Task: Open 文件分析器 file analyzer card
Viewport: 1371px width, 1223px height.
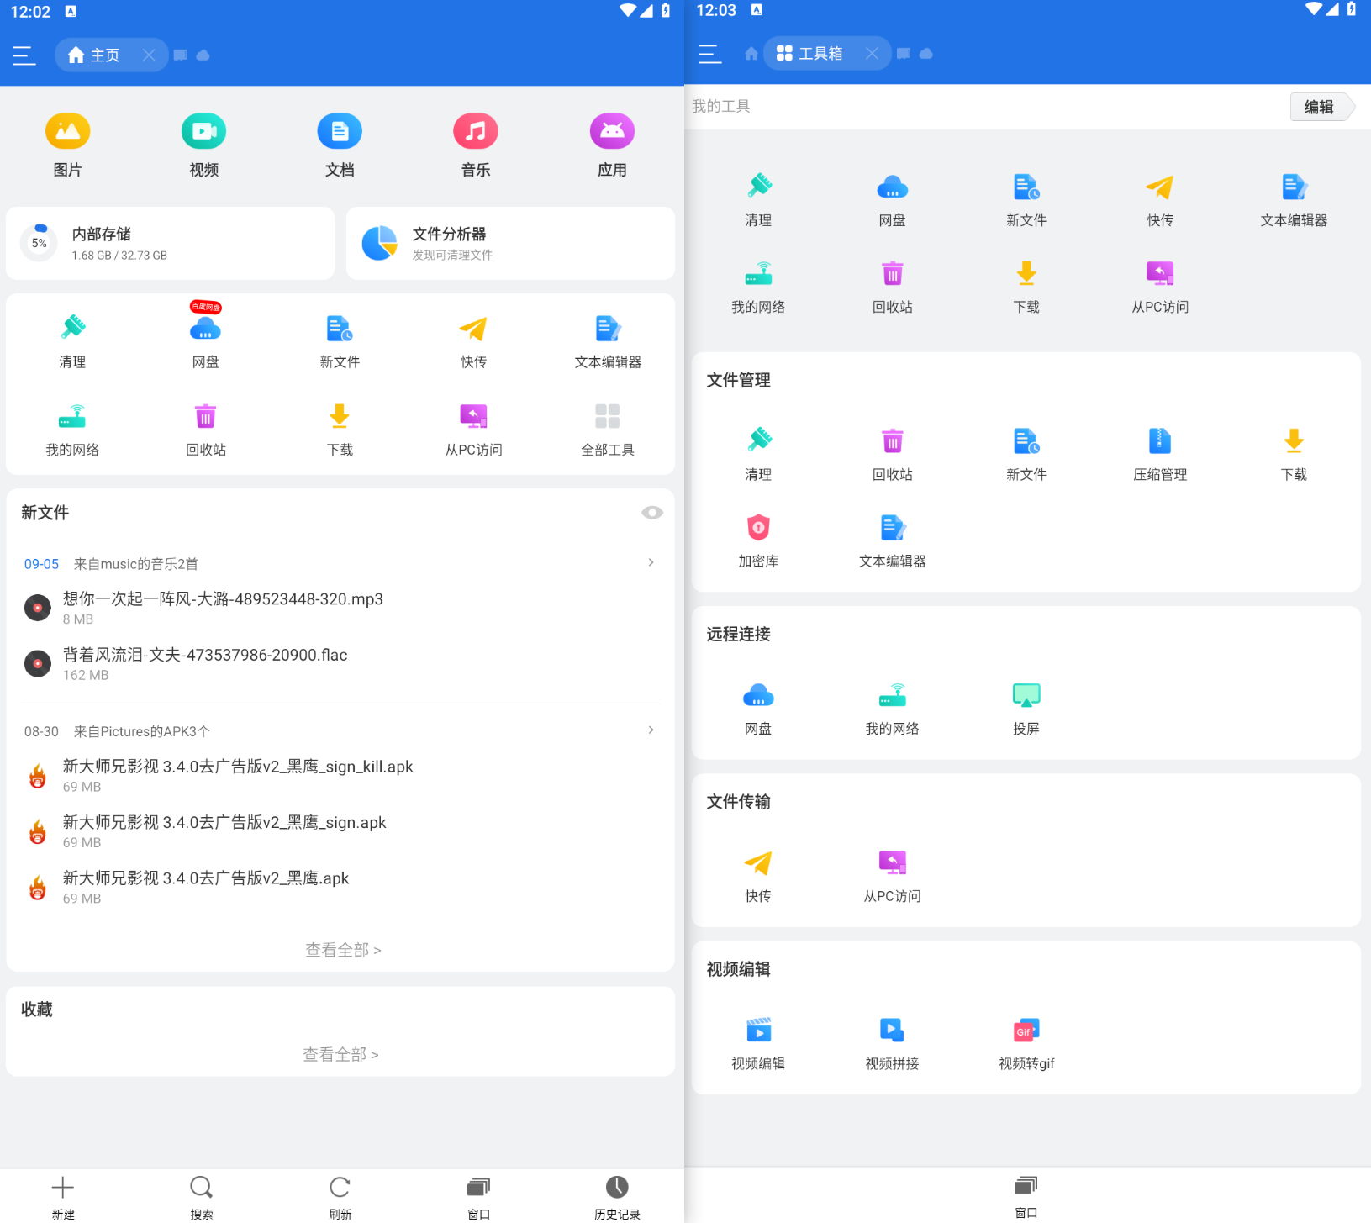Action: tap(510, 243)
